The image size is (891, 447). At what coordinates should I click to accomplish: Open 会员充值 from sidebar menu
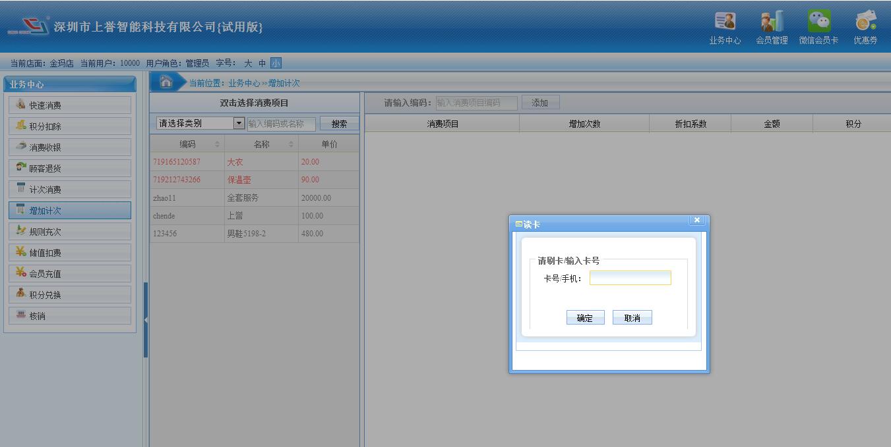70,274
